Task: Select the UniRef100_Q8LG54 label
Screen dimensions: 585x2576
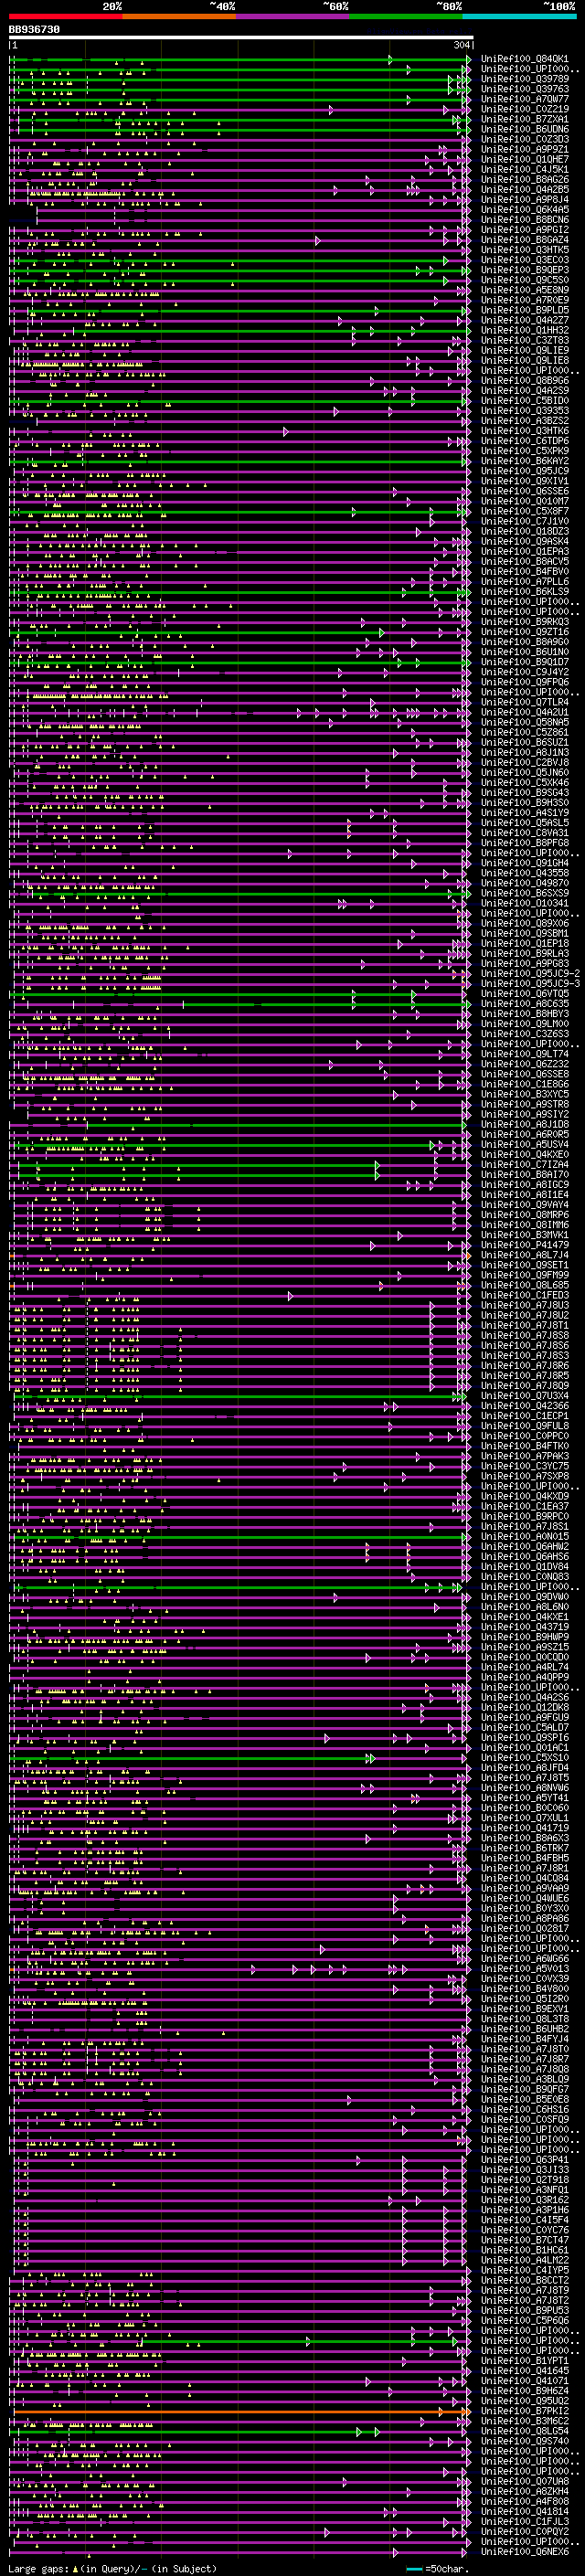Action: pos(525,2430)
